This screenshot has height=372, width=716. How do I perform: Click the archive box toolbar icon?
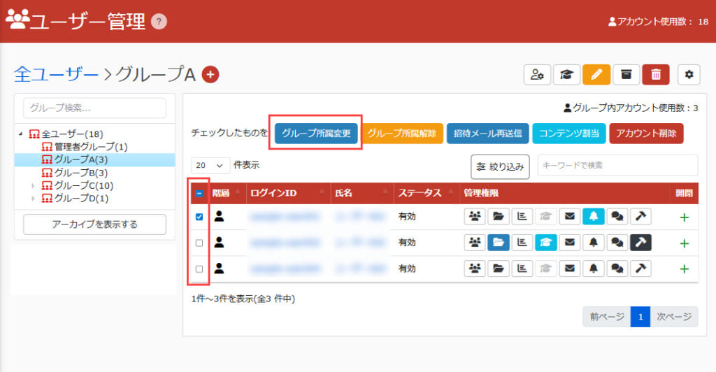626,75
